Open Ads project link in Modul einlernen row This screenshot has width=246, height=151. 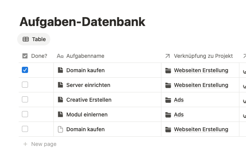(179, 115)
